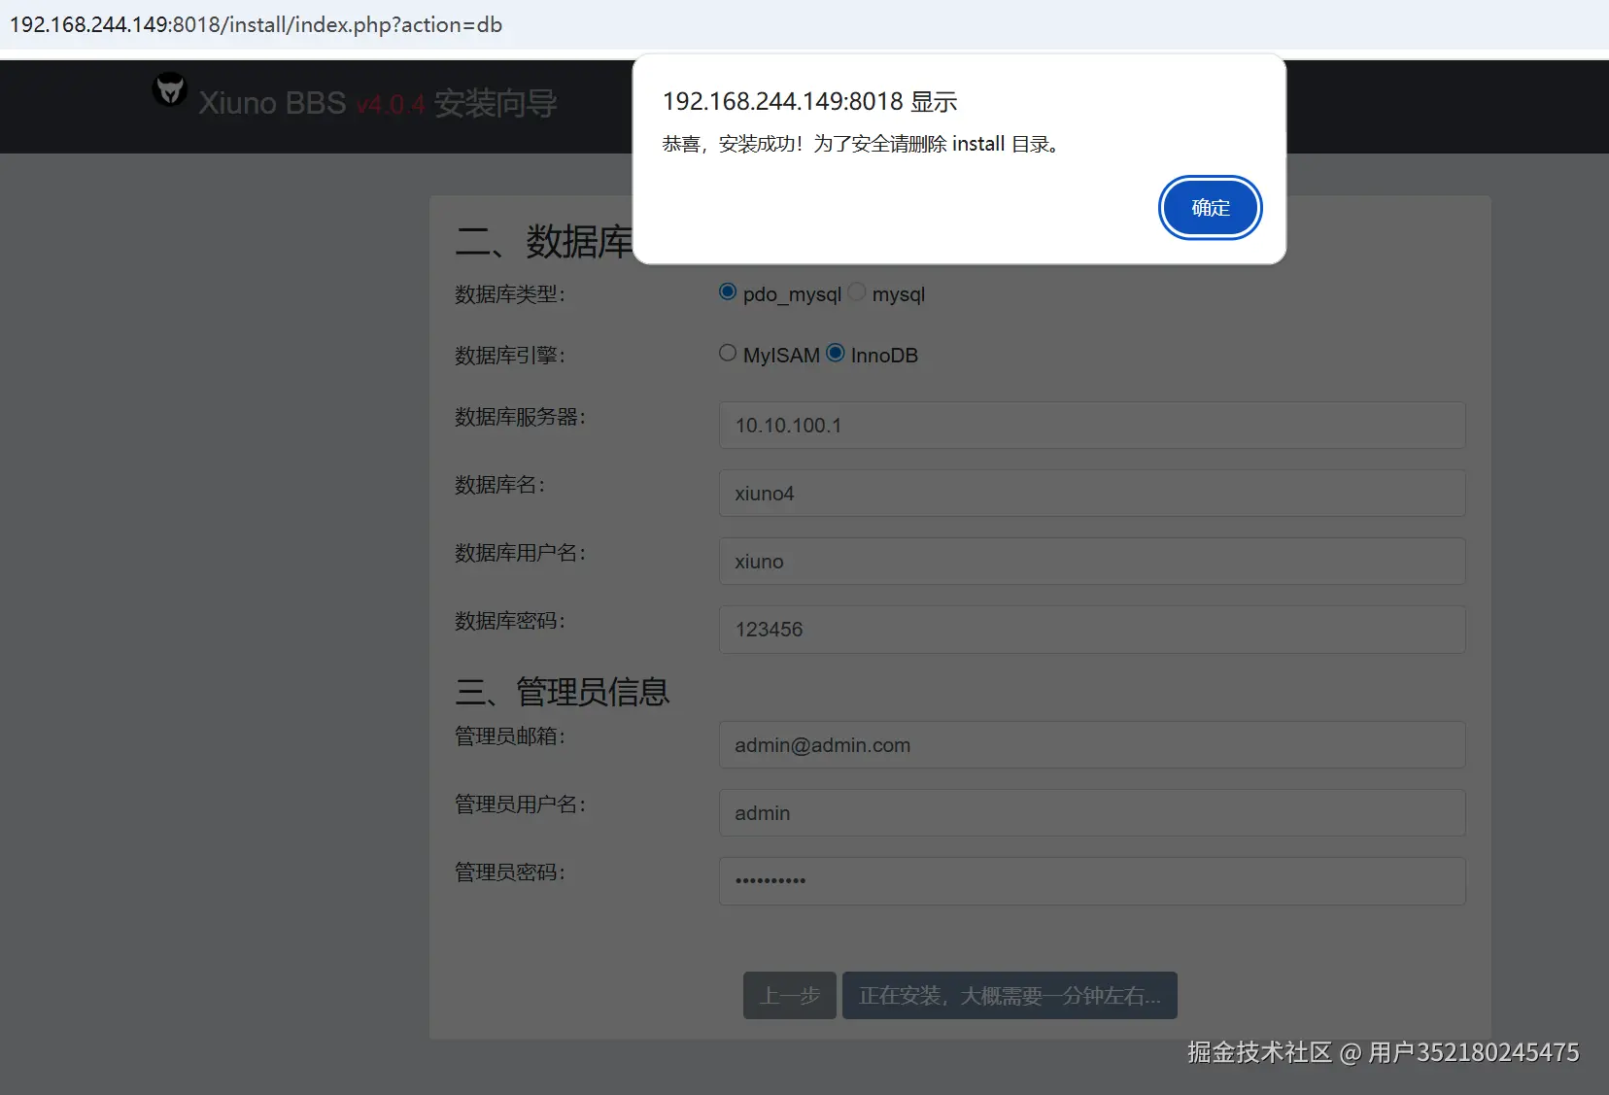1609x1095 pixels.
Task: Click the 数据库服务器 label
Action: click(521, 417)
